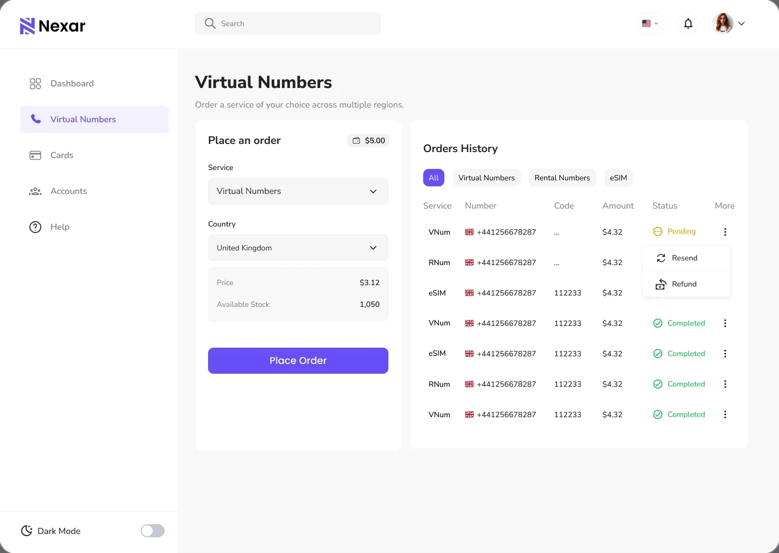Click the Nexar logo
This screenshot has height=553, width=779.
[53, 26]
